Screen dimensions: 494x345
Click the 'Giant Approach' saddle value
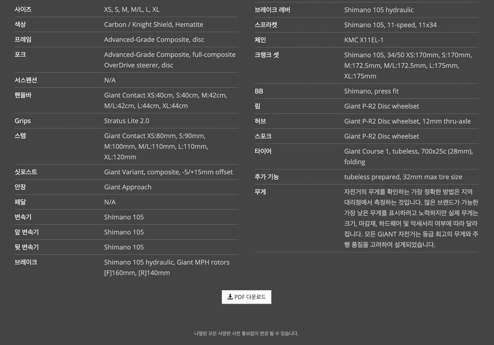(x=128, y=187)
